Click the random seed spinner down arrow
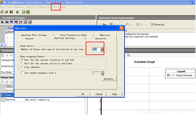 [x=103, y=74]
